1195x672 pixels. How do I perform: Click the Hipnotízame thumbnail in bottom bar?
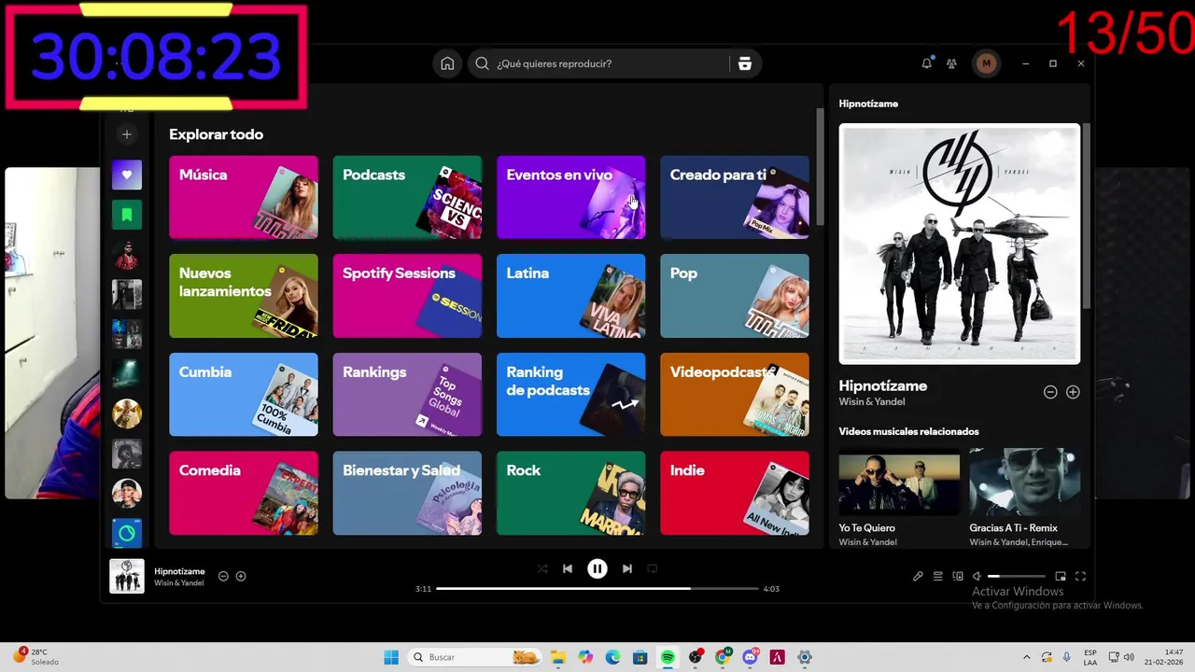pos(127,576)
